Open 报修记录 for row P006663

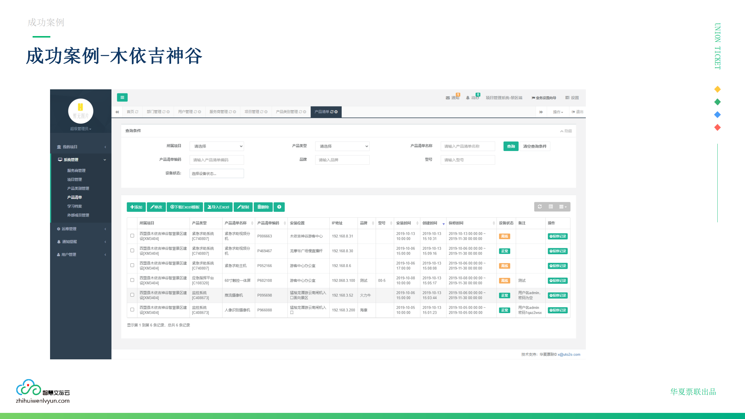click(558, 236)
